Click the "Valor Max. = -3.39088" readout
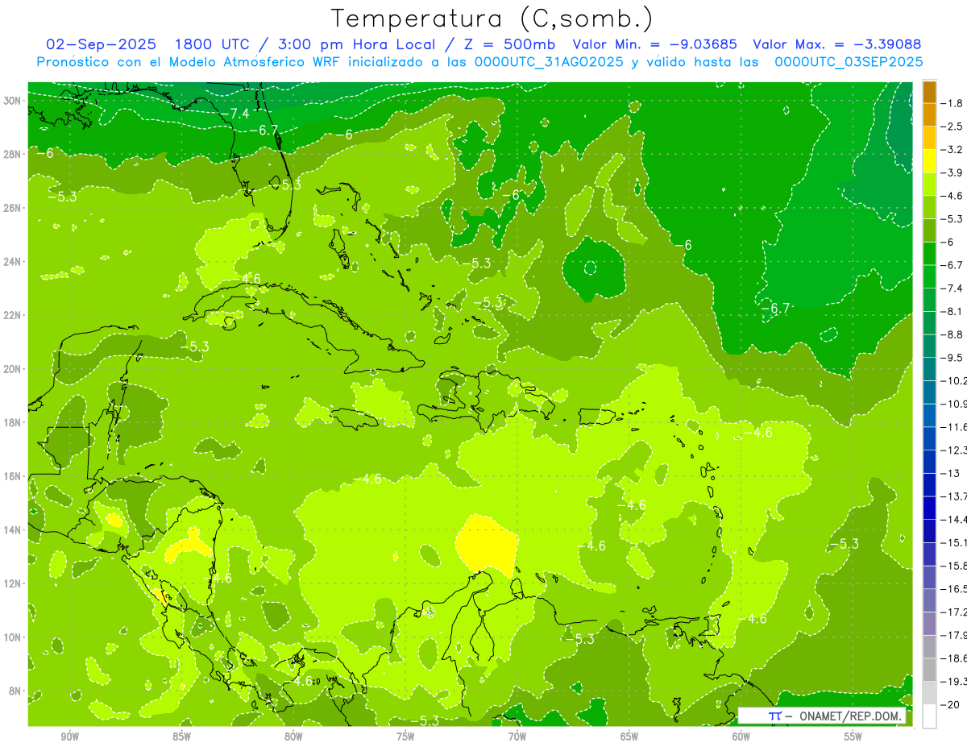967x747 pixels. coord(836,44)
